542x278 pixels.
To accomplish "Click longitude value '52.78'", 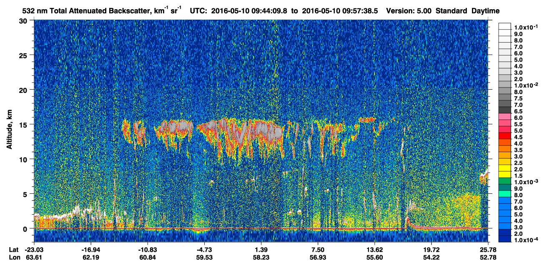I will click(x=488, y=258).
